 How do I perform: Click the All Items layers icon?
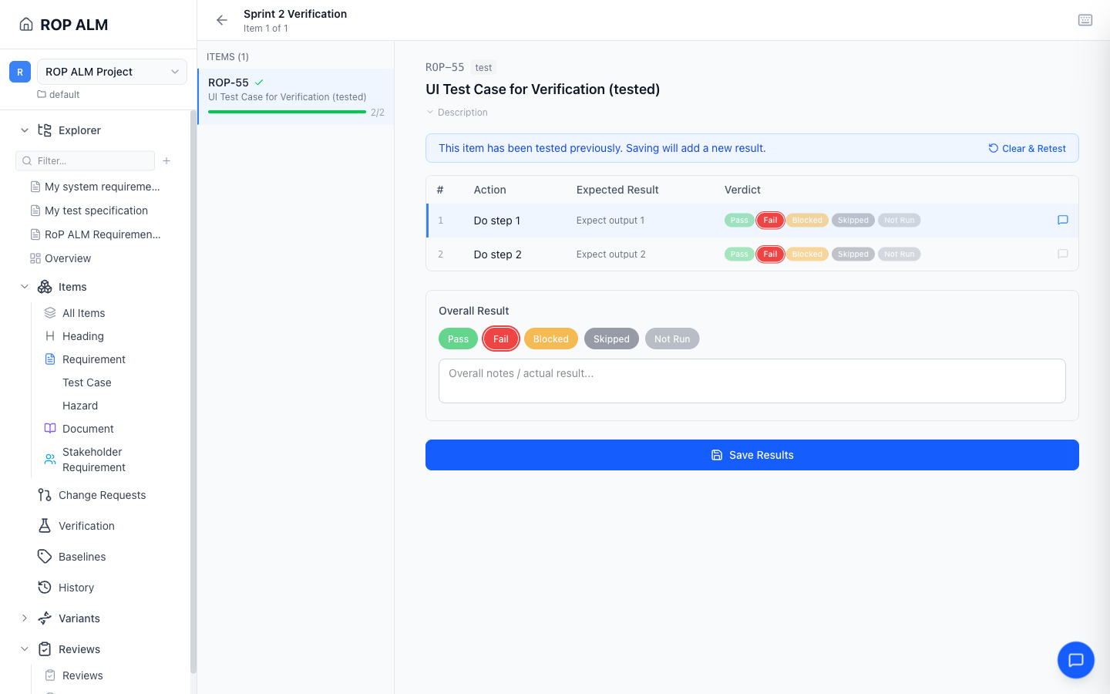point(50,313)
